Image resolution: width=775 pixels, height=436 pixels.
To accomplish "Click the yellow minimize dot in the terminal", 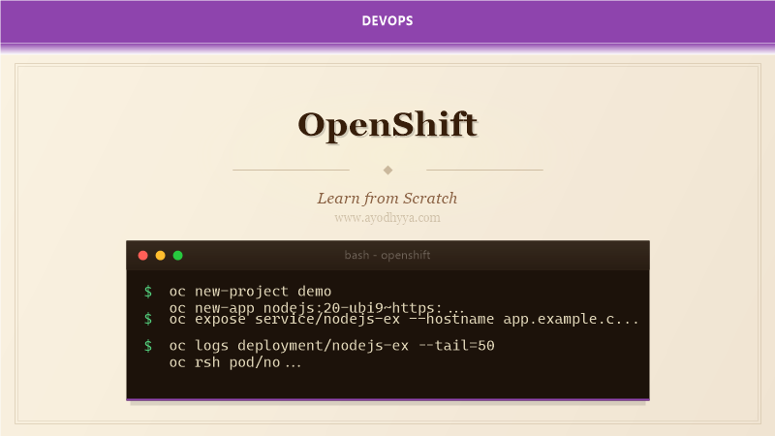I will point(160,255).
